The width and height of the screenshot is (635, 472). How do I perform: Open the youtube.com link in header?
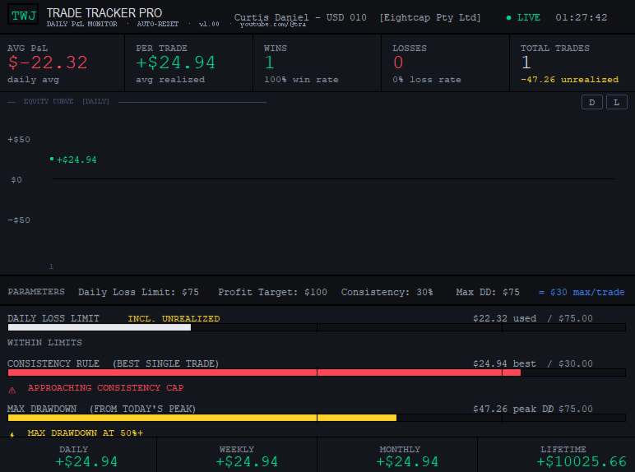(x=272, y=25)
